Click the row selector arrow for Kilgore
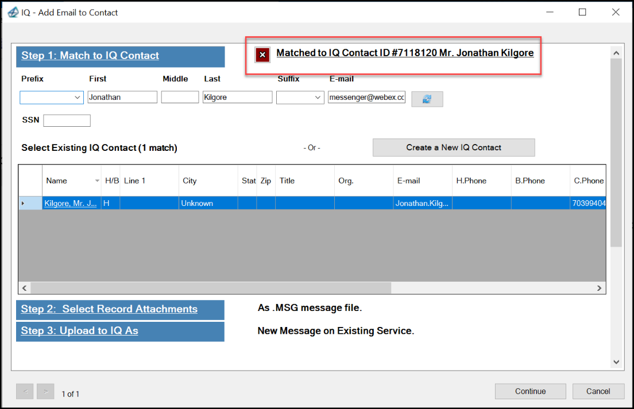 coord(23,203)
